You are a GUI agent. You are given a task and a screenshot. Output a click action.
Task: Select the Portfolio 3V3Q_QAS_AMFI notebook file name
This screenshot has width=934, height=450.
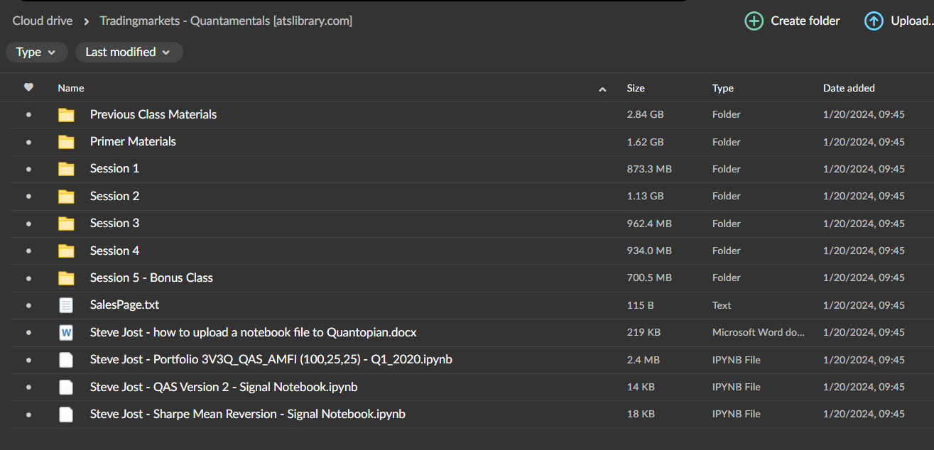[x=271, y=359]
